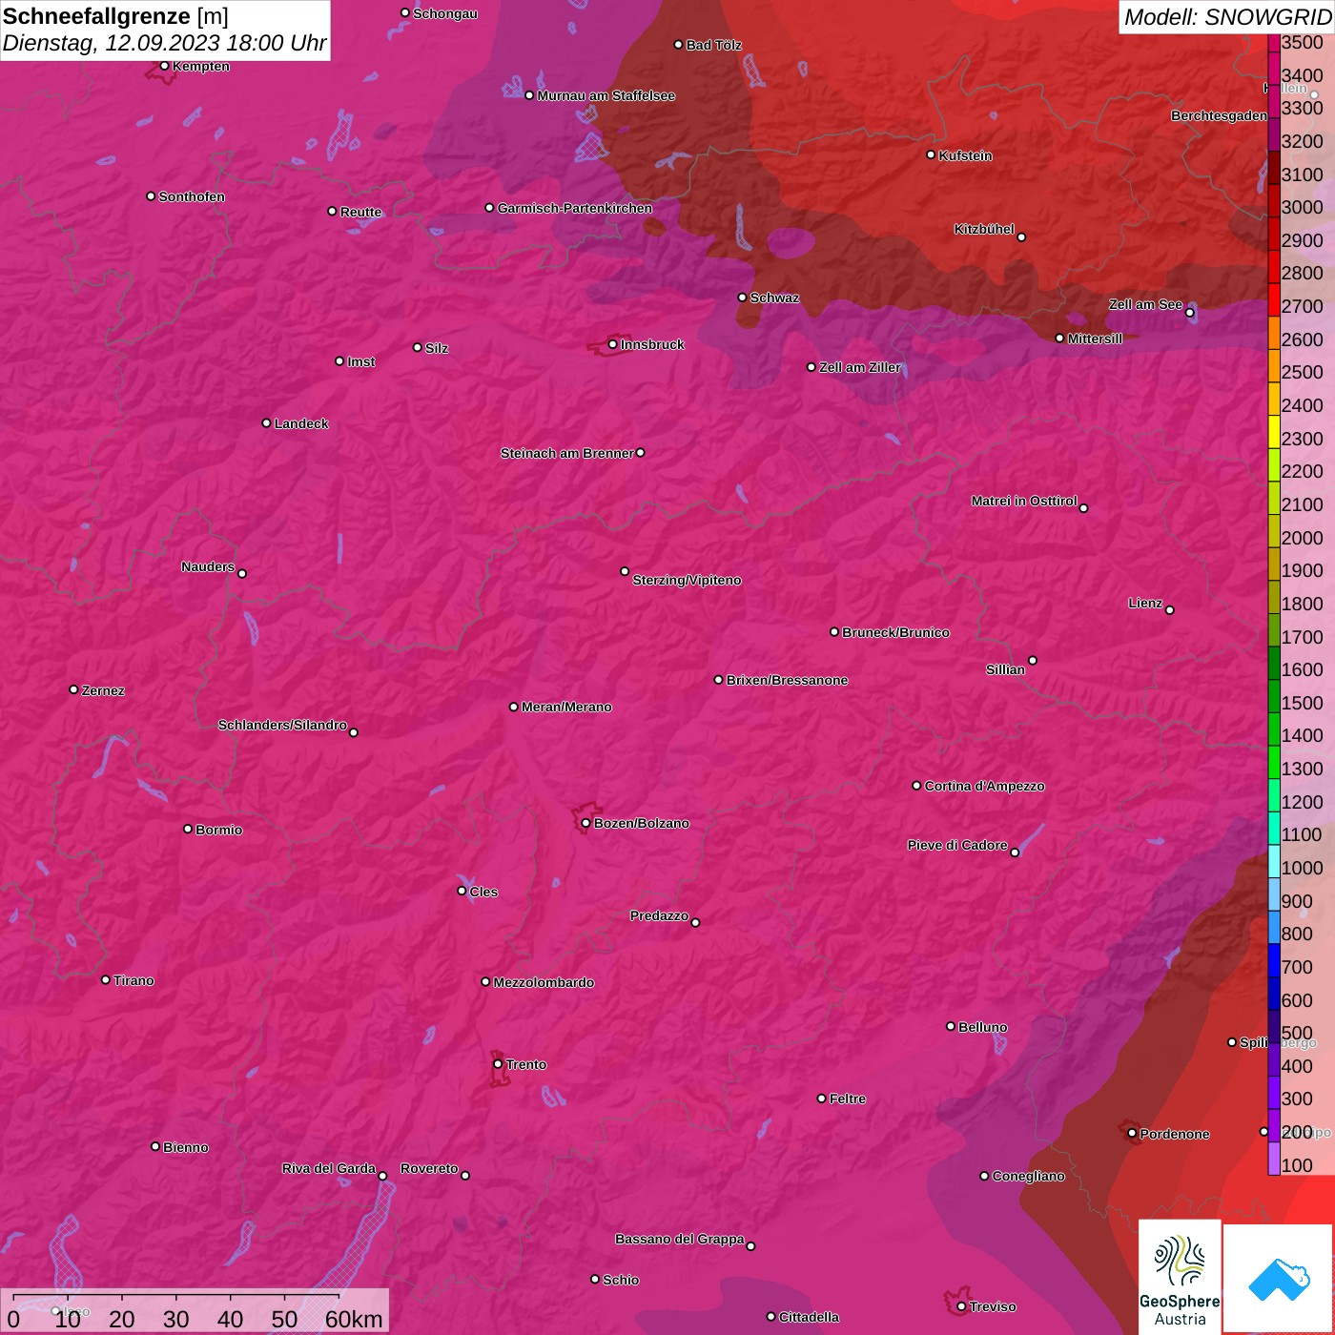The image size is (1335, 1335).
Task: Click the Pordenone map marker dot
Action: [1132, 1133]
